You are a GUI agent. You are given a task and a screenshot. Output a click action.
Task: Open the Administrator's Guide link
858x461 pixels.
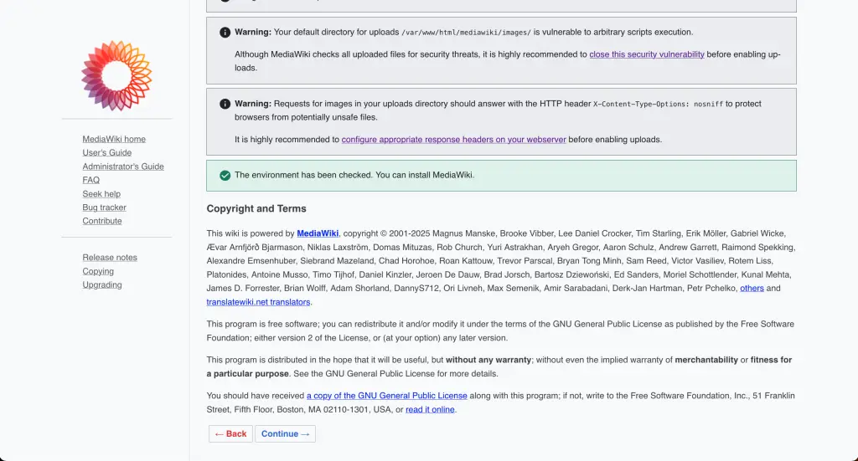click(x=123, y=166)
